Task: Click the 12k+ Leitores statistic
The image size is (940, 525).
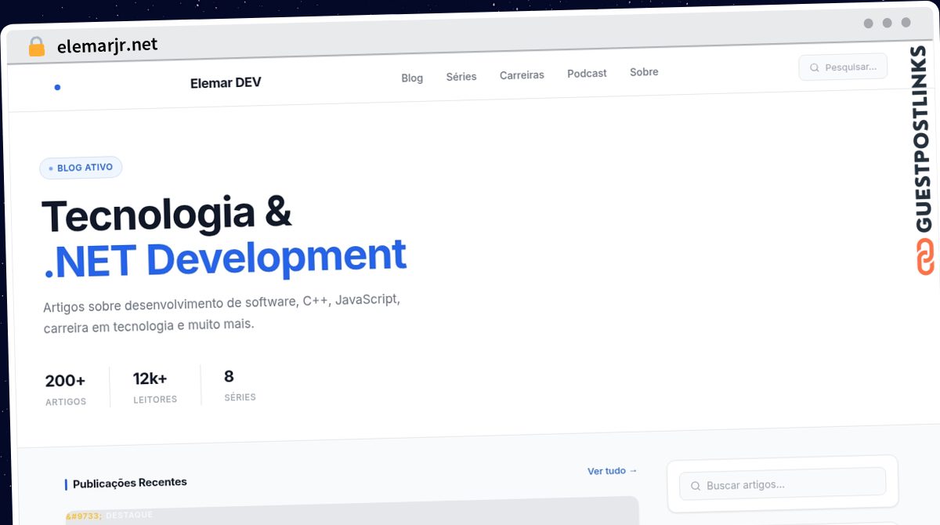Action: point(155,388)
